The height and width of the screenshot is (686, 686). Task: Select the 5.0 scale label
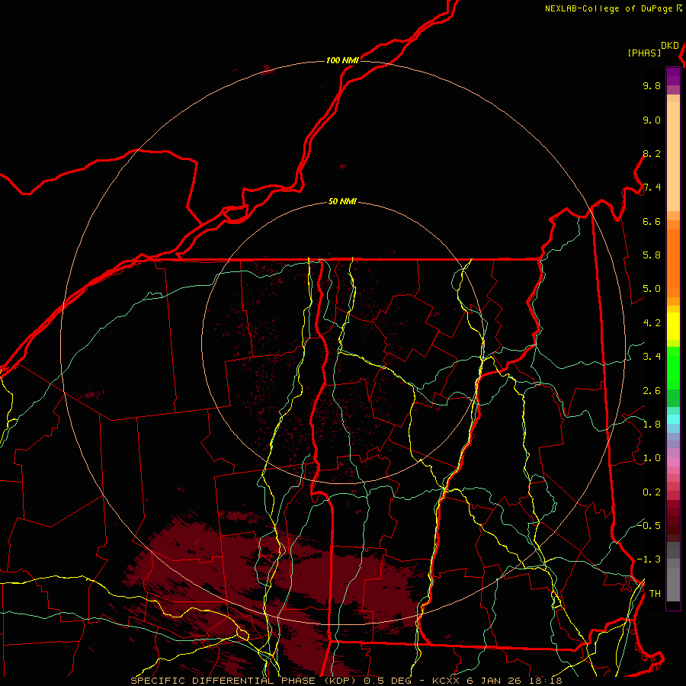click(x=652, y=289)
